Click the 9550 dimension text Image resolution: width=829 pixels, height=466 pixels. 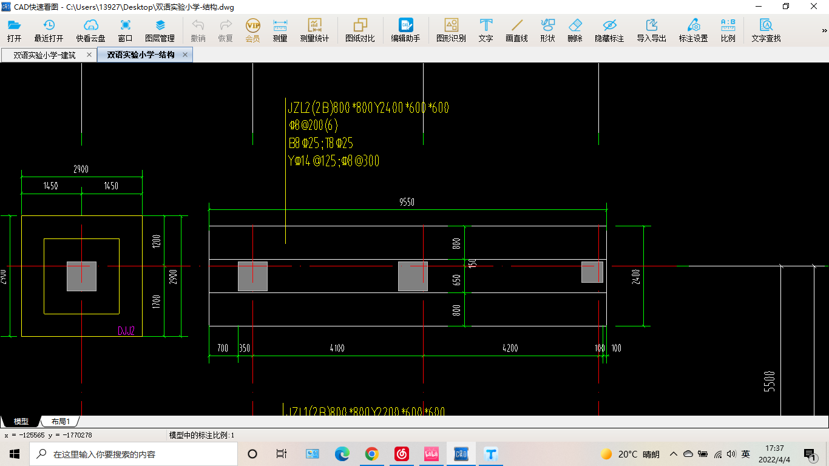click(x=407, y=203)
